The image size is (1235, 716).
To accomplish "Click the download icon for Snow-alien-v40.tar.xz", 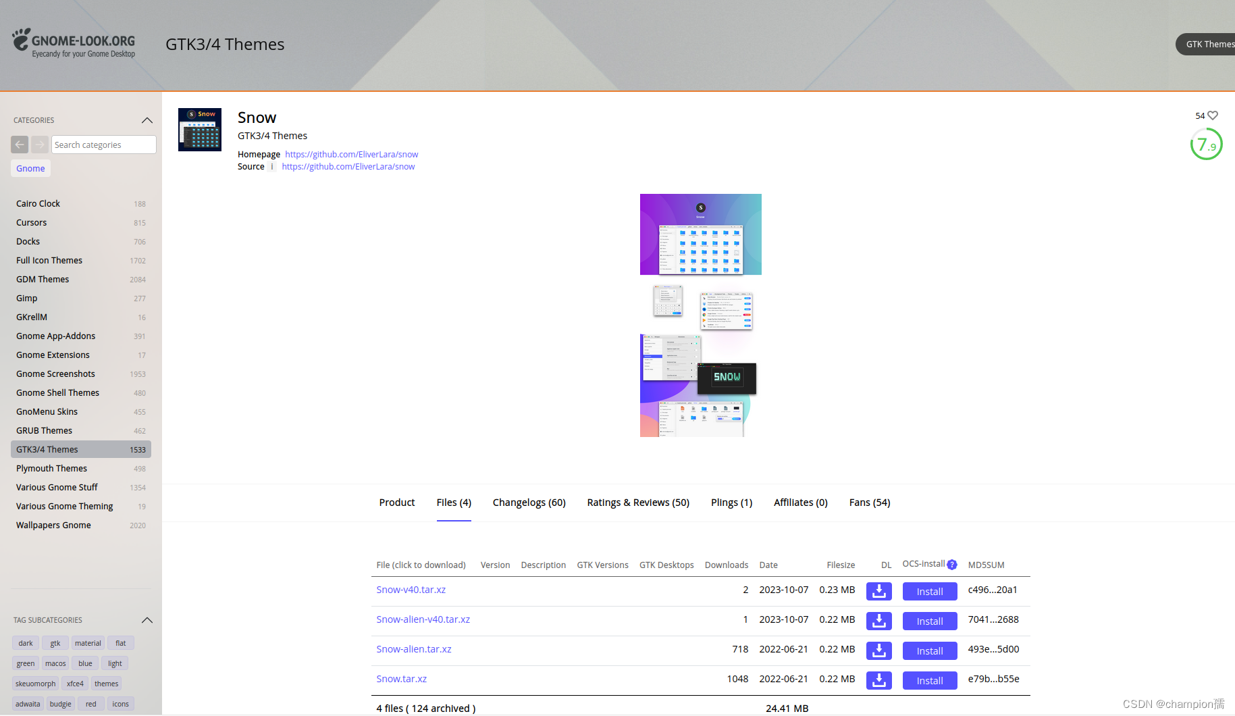I will (878, 621).
